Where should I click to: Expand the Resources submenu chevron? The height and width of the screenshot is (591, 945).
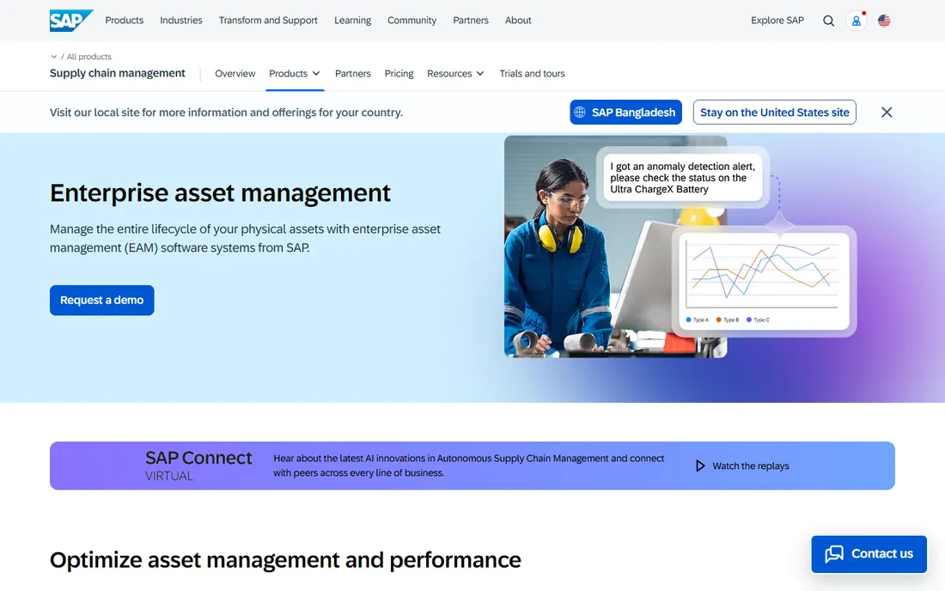(479, 74)
